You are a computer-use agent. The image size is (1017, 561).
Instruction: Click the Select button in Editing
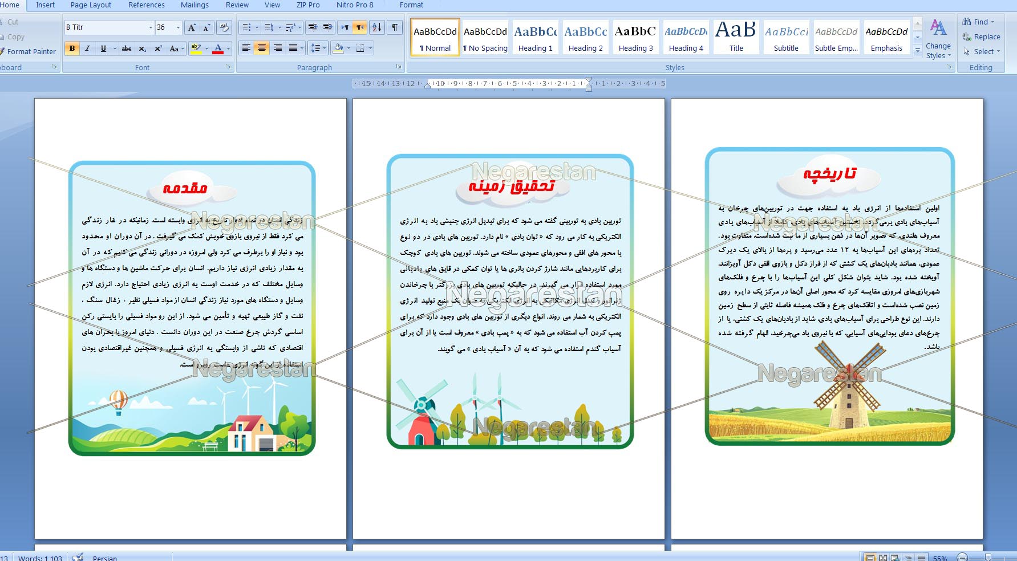(x=982, y=51)
